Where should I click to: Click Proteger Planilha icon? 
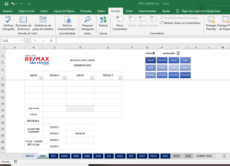211,20
